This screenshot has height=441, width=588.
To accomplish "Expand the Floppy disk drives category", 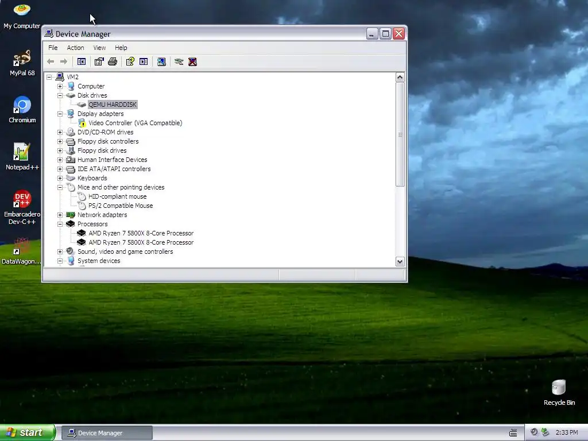I will pos(60,151).
